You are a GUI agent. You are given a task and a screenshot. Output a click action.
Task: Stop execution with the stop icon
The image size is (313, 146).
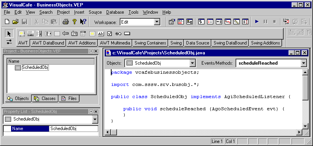coord(274,22)
